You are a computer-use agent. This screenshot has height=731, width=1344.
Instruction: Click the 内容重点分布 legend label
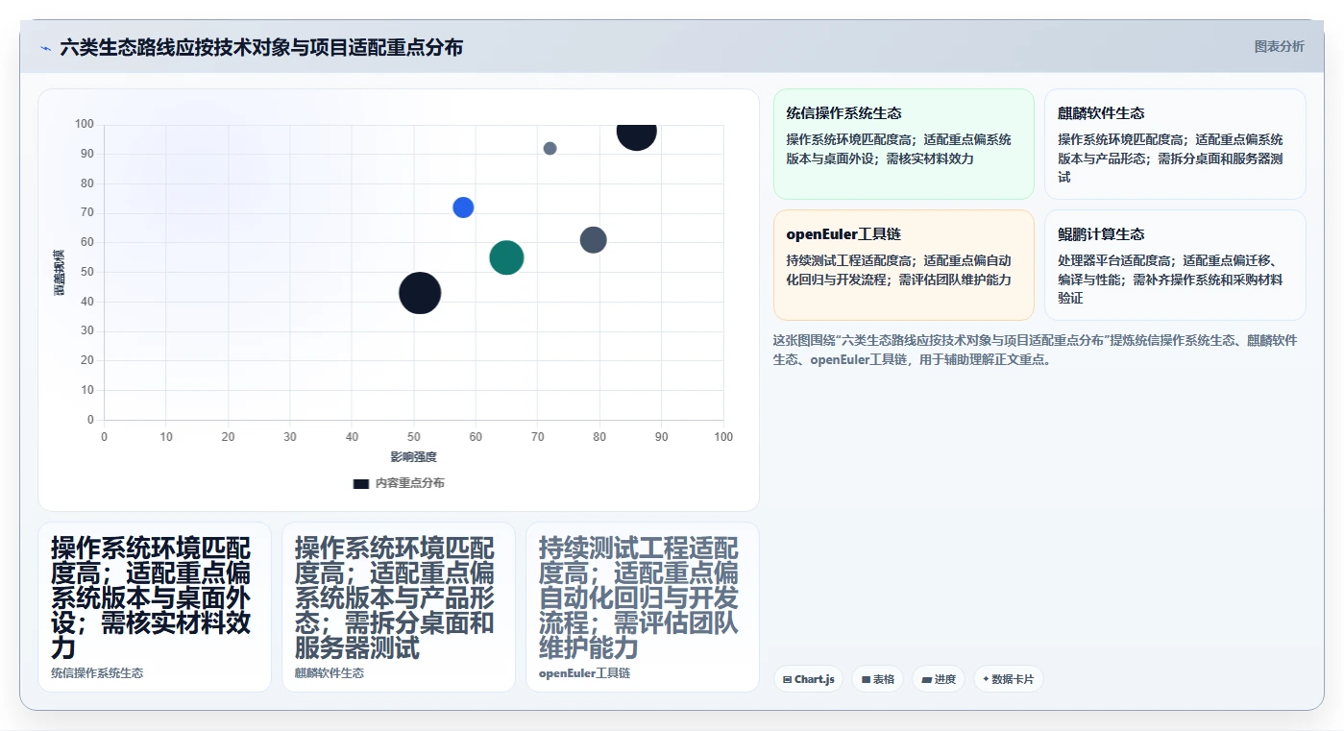(410, 483)
